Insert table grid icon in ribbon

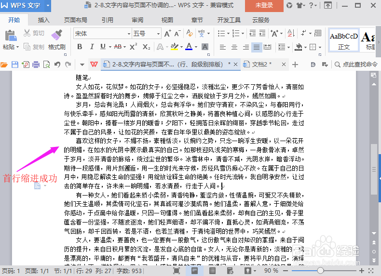click(318, 33)
